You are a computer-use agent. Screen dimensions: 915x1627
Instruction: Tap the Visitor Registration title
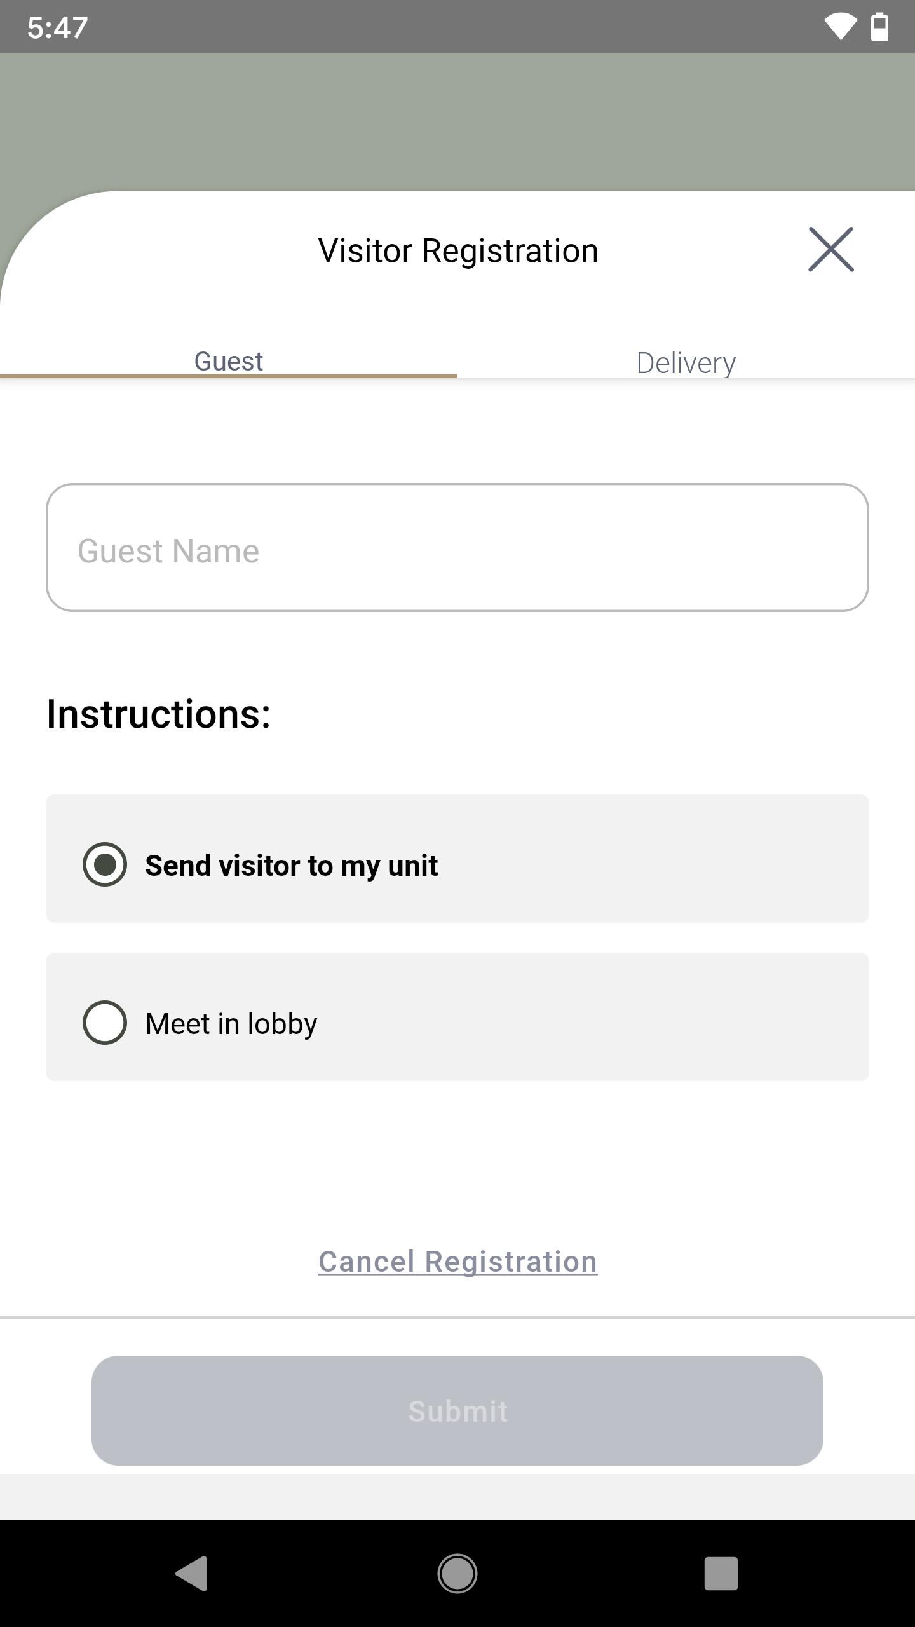(458, 250)
